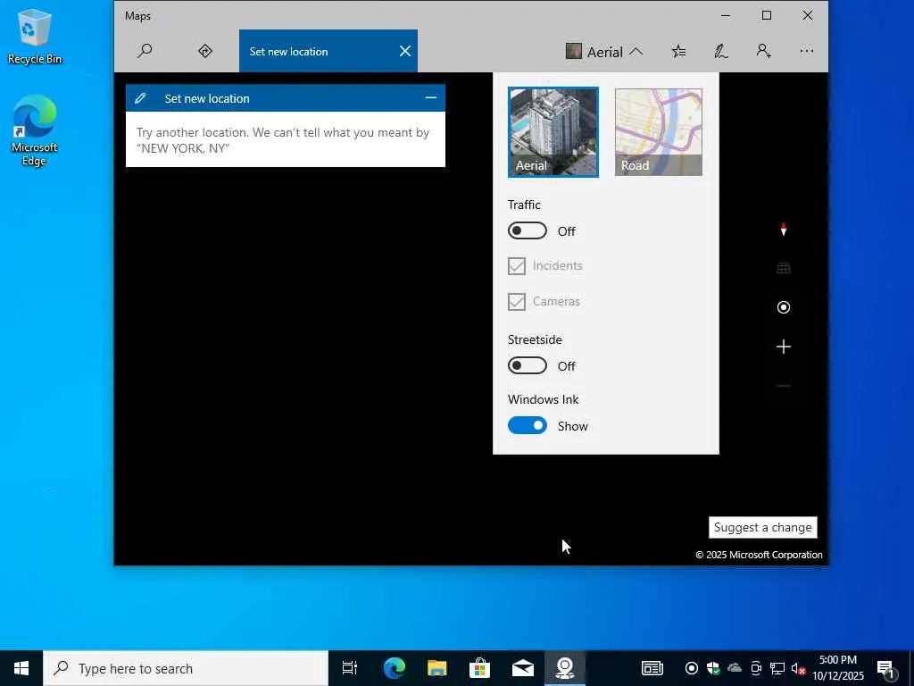Screen dimensions: 914x686
Task: Uncheck the Incidents checkbox
Action: point(517,266)
